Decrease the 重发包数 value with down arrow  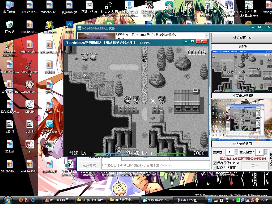[x=266, y=154]
